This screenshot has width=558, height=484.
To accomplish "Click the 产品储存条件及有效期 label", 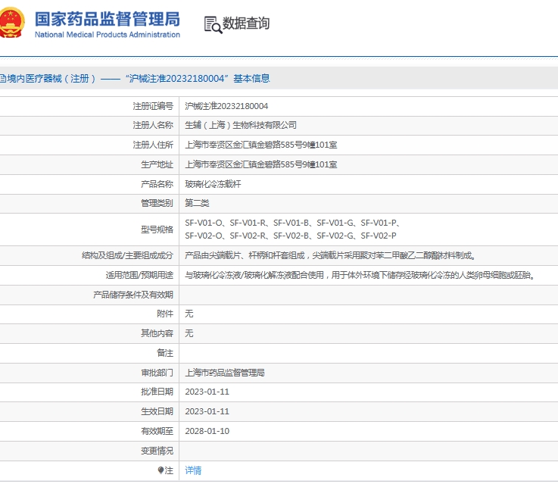I will tap(133, 295).
